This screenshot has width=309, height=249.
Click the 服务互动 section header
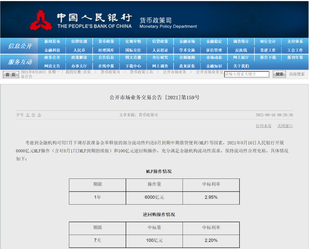click(20, 62)
